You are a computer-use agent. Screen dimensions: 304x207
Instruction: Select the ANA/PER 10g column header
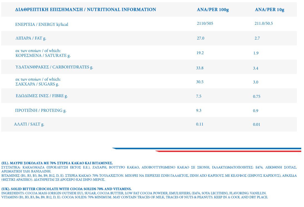pyautogui.click(x=270, y=10)
